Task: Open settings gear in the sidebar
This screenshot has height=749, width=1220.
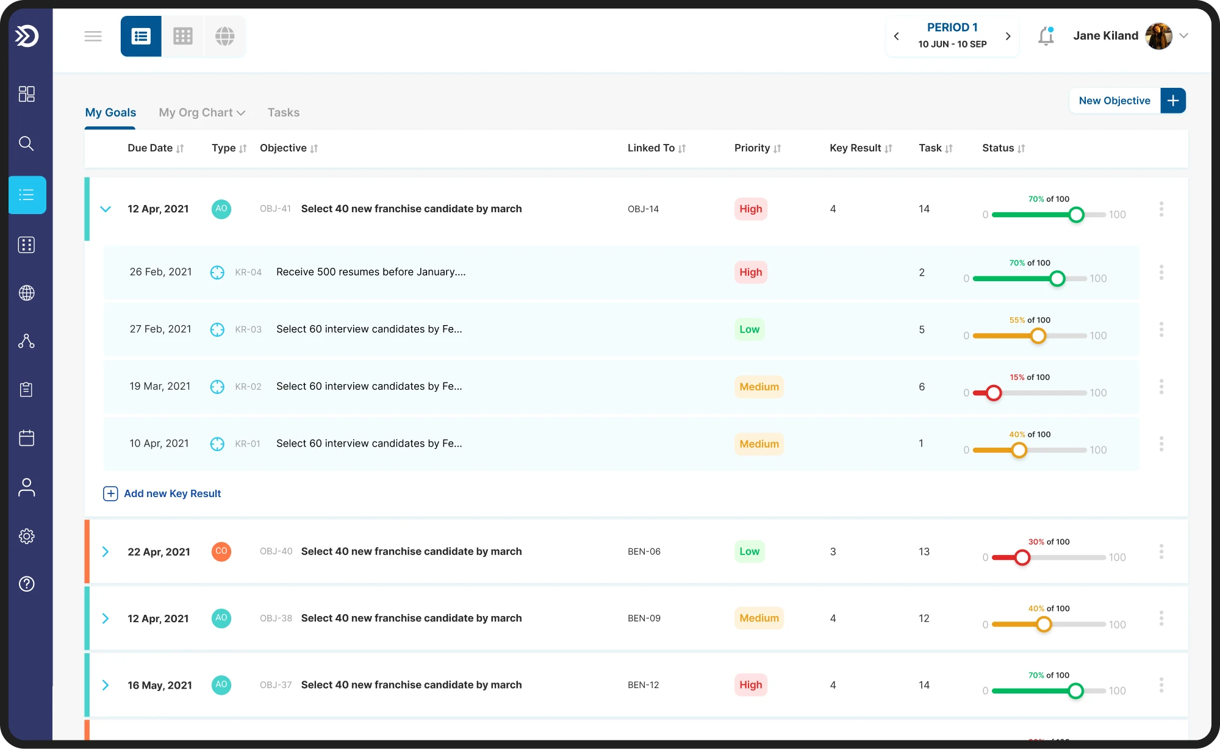Action: [x=26, y=536]
